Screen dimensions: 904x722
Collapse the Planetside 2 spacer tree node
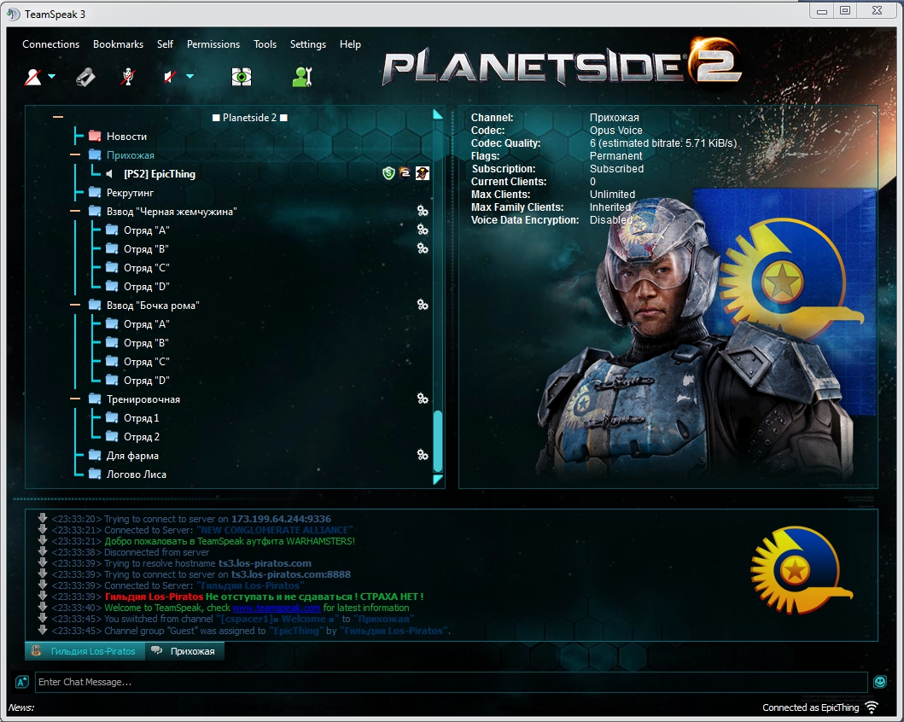pyautogui.click(x=58, y=117)
